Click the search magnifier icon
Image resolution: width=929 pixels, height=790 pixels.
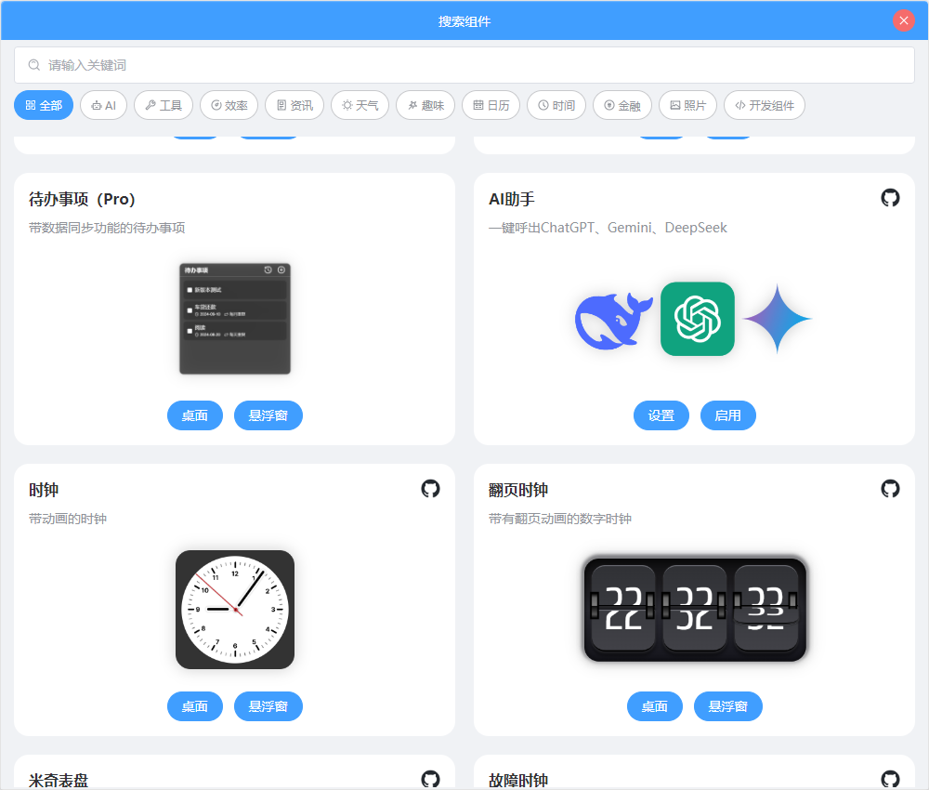point(34,65)
